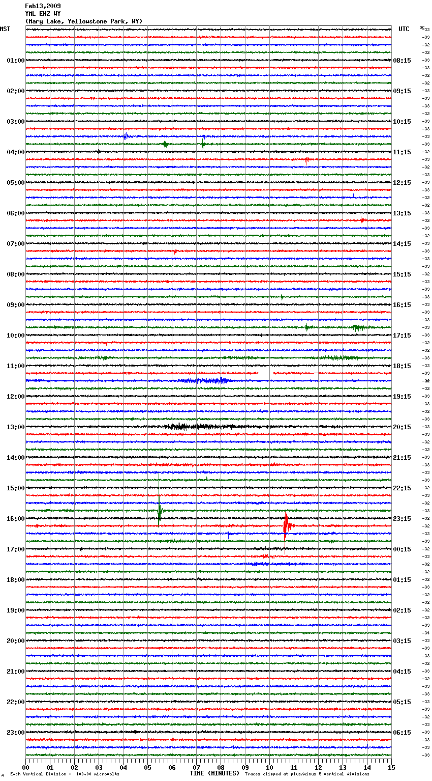Click the 03:15 UTC time label
432x781 pixels.
click(402, 641)
